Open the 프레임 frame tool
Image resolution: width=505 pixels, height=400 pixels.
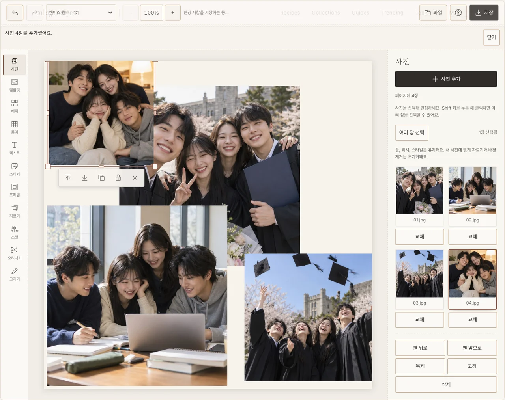tap(15, 190)
